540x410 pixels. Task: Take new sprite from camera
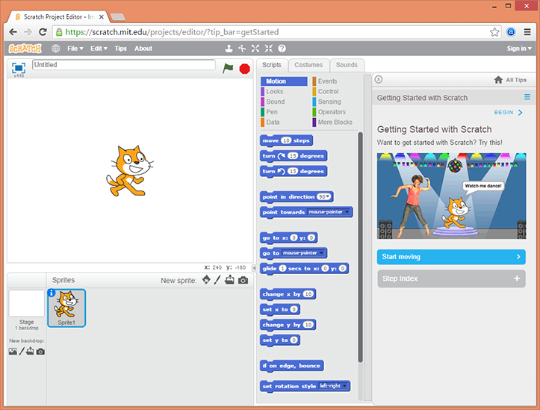[243, 280]
